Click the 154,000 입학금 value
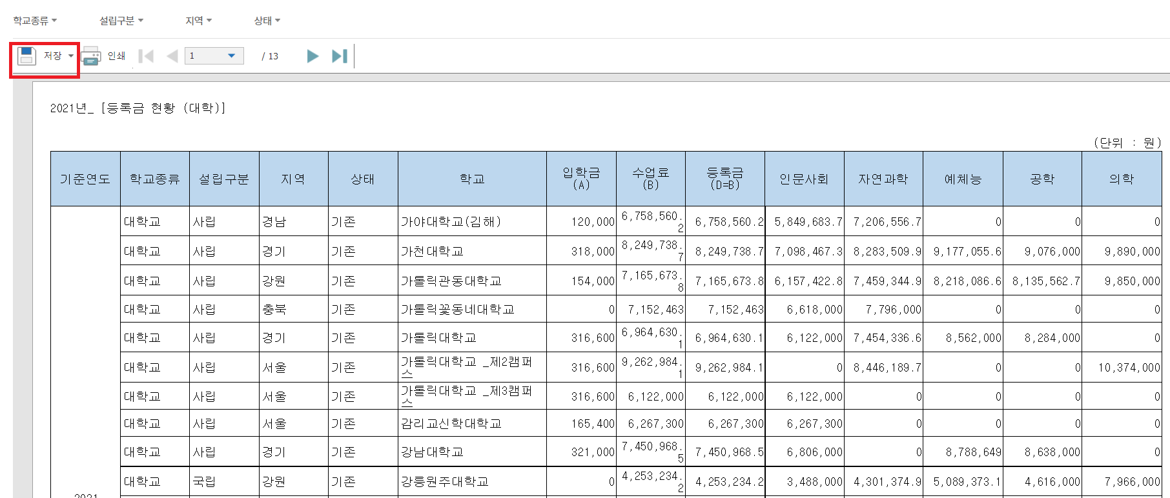1170x498 pixels. point(593,281)
